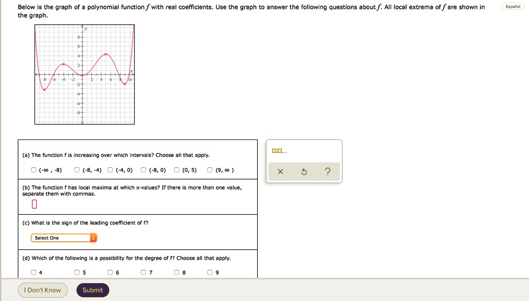
Task: Check degree possibility 4 in part (d)
Action: coord(33,272)
